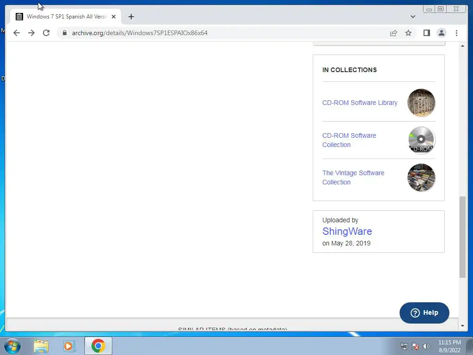Click the vertical scrollbar thumb
This screenshot has height=355, width=473.
click(x=462, y=237)
